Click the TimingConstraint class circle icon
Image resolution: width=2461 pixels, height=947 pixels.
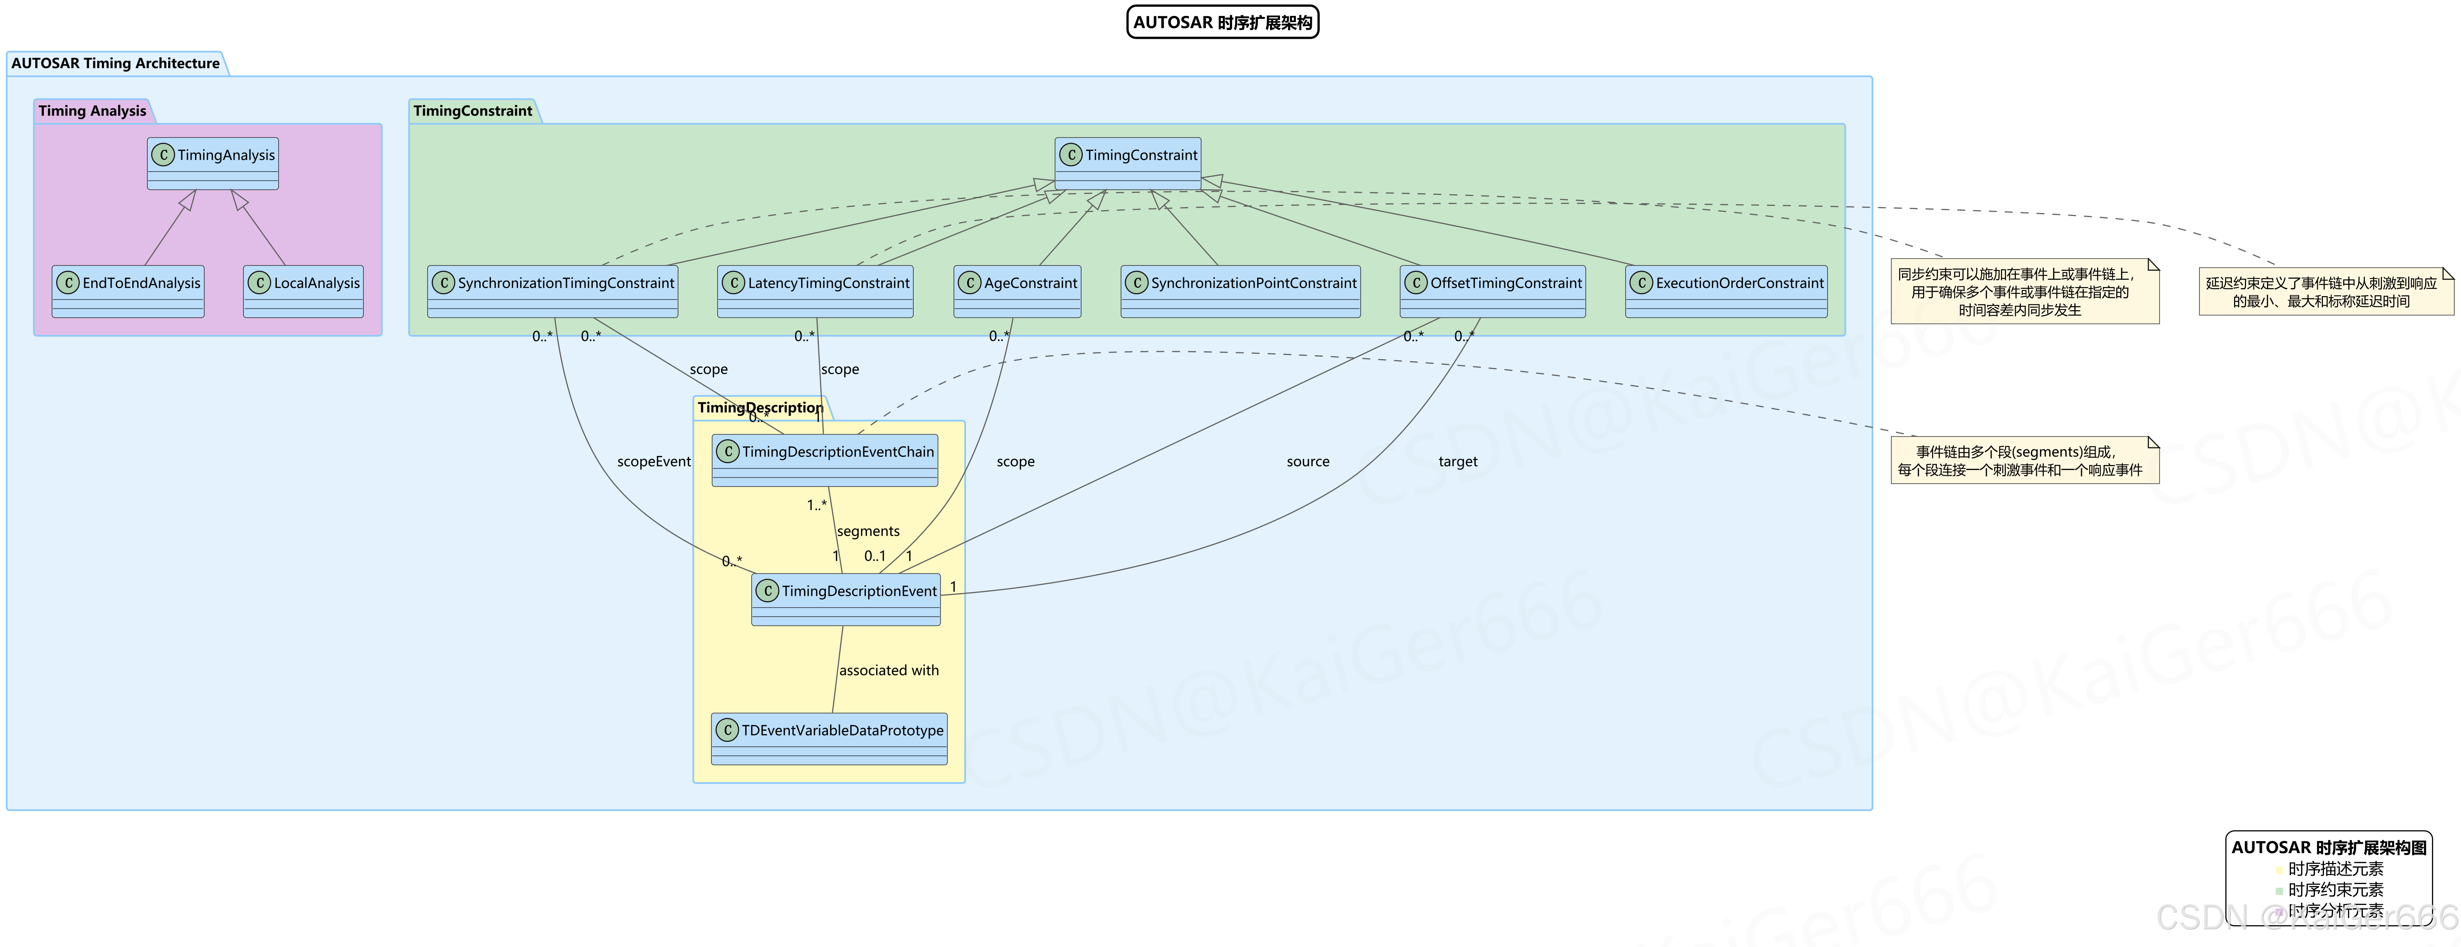coord(1071,155)
